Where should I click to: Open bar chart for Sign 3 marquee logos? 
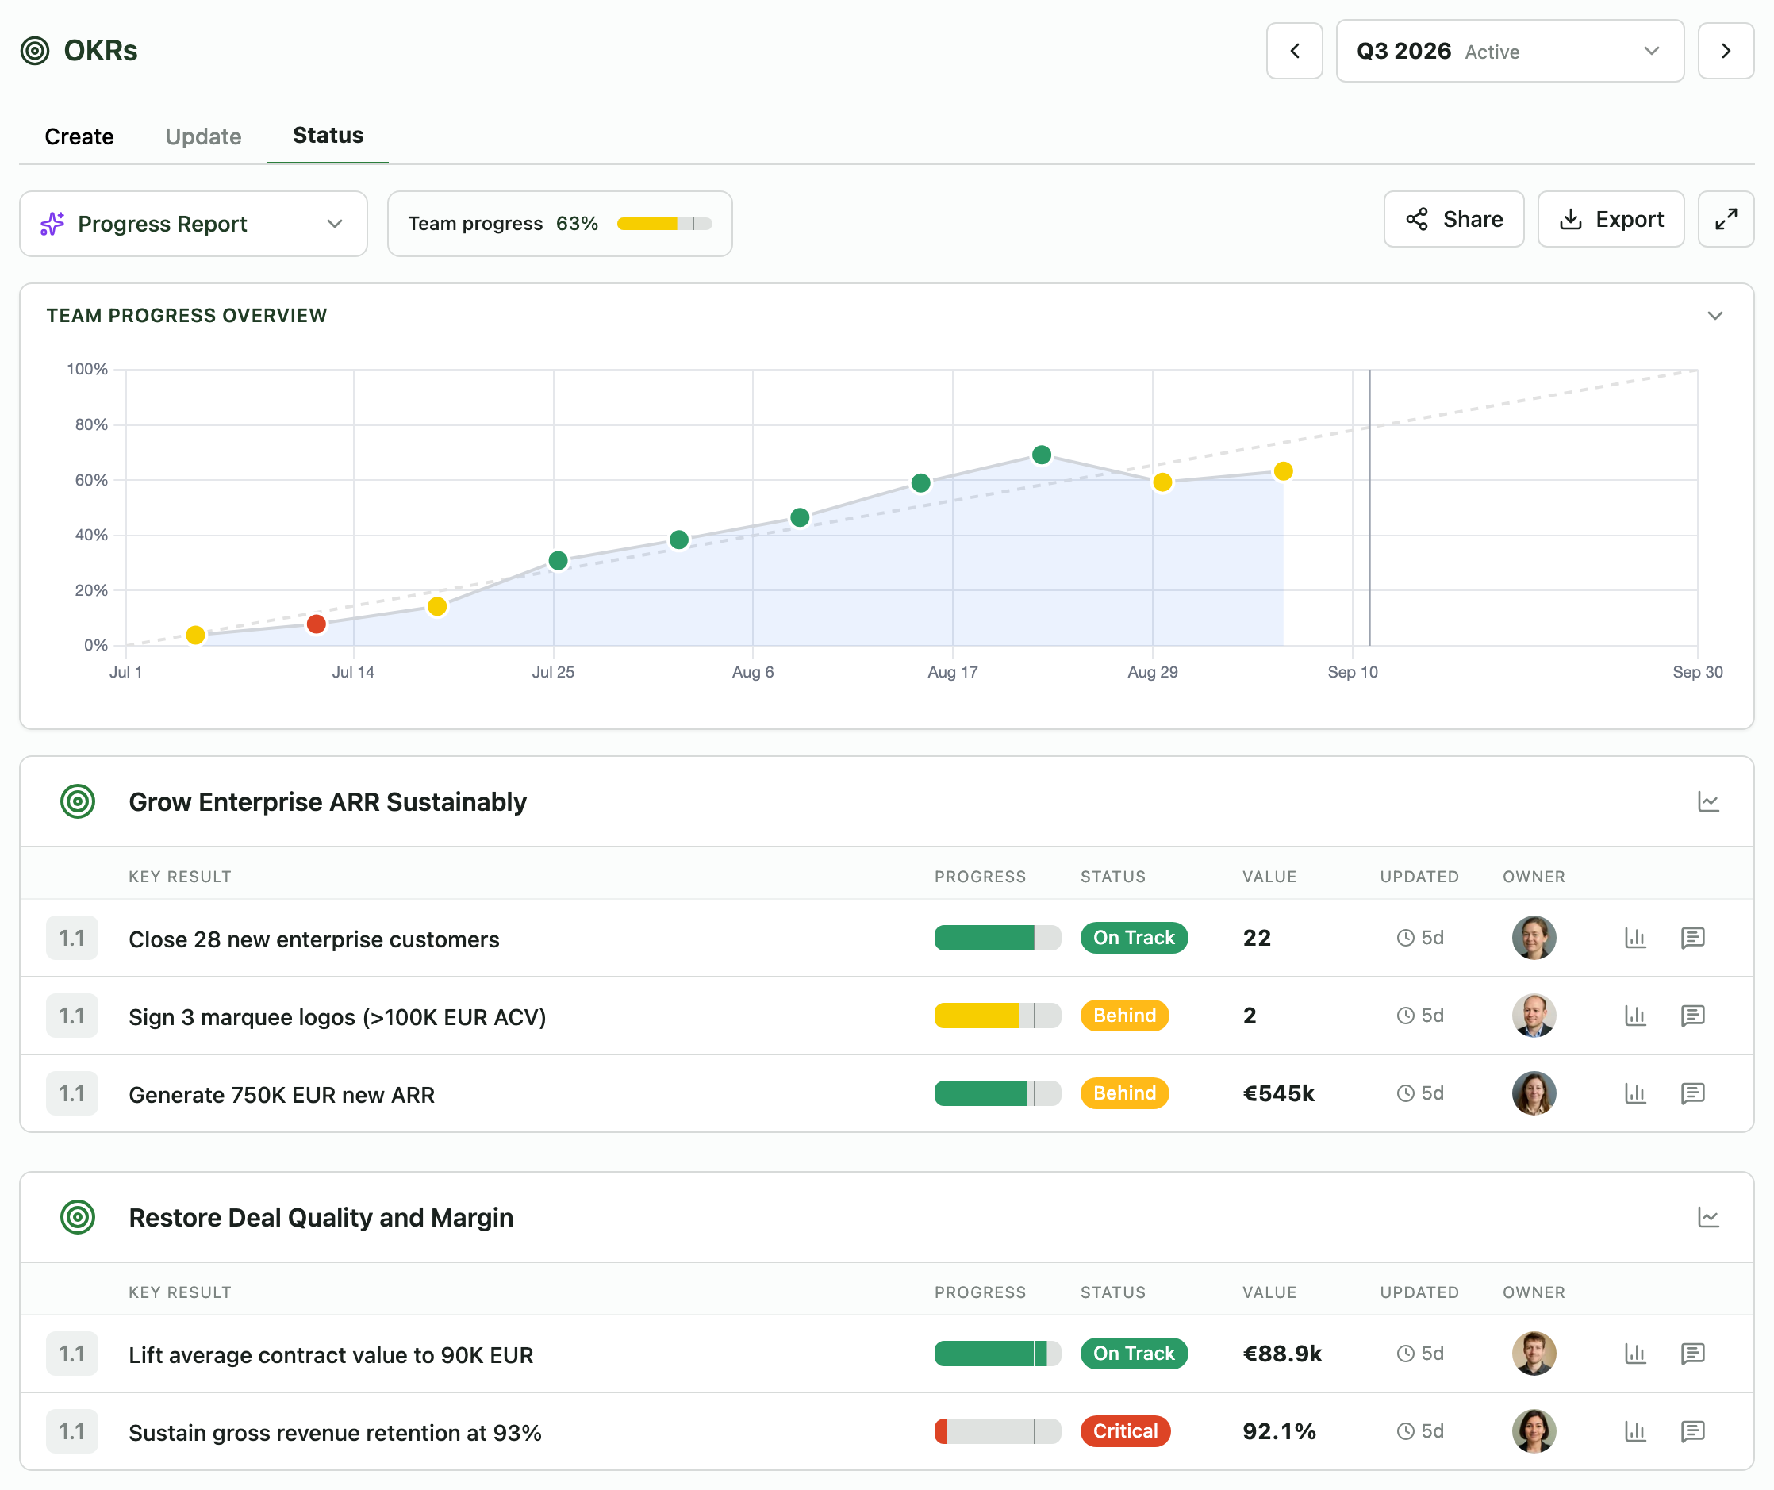[1635, 1016]
